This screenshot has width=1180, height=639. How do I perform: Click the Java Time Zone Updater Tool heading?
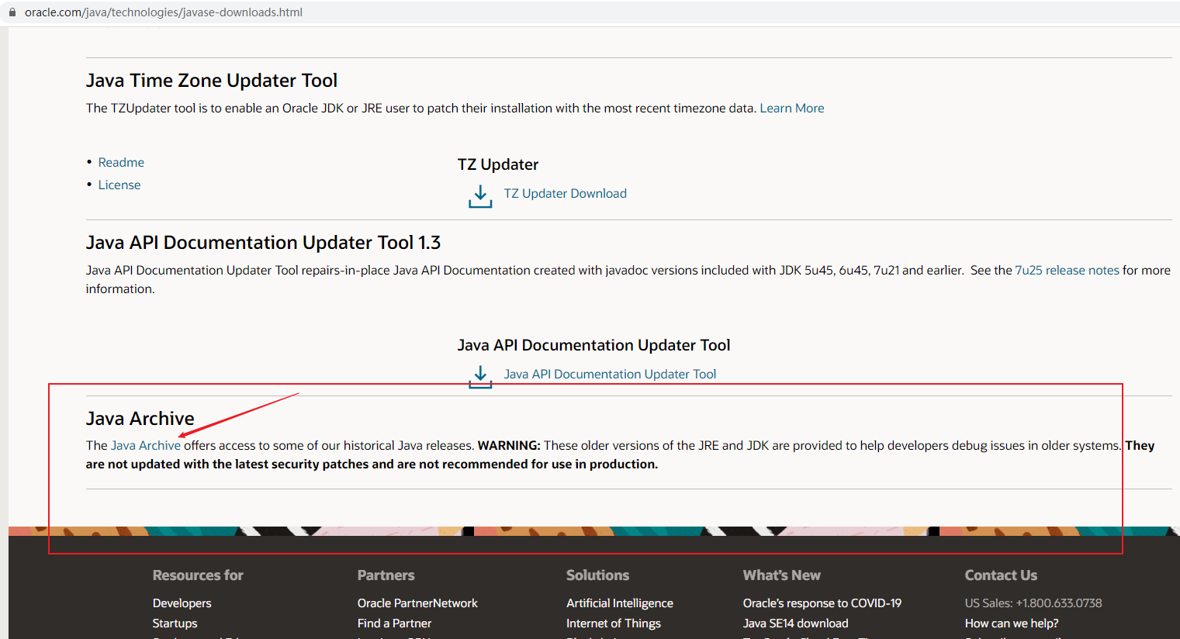click(x=212, y=81)
